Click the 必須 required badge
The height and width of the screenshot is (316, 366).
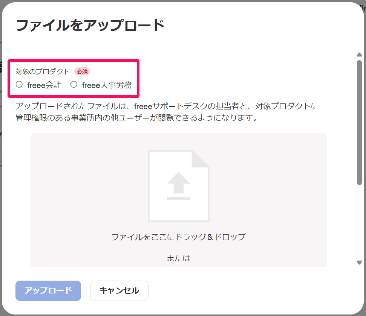tap(82, 71)
